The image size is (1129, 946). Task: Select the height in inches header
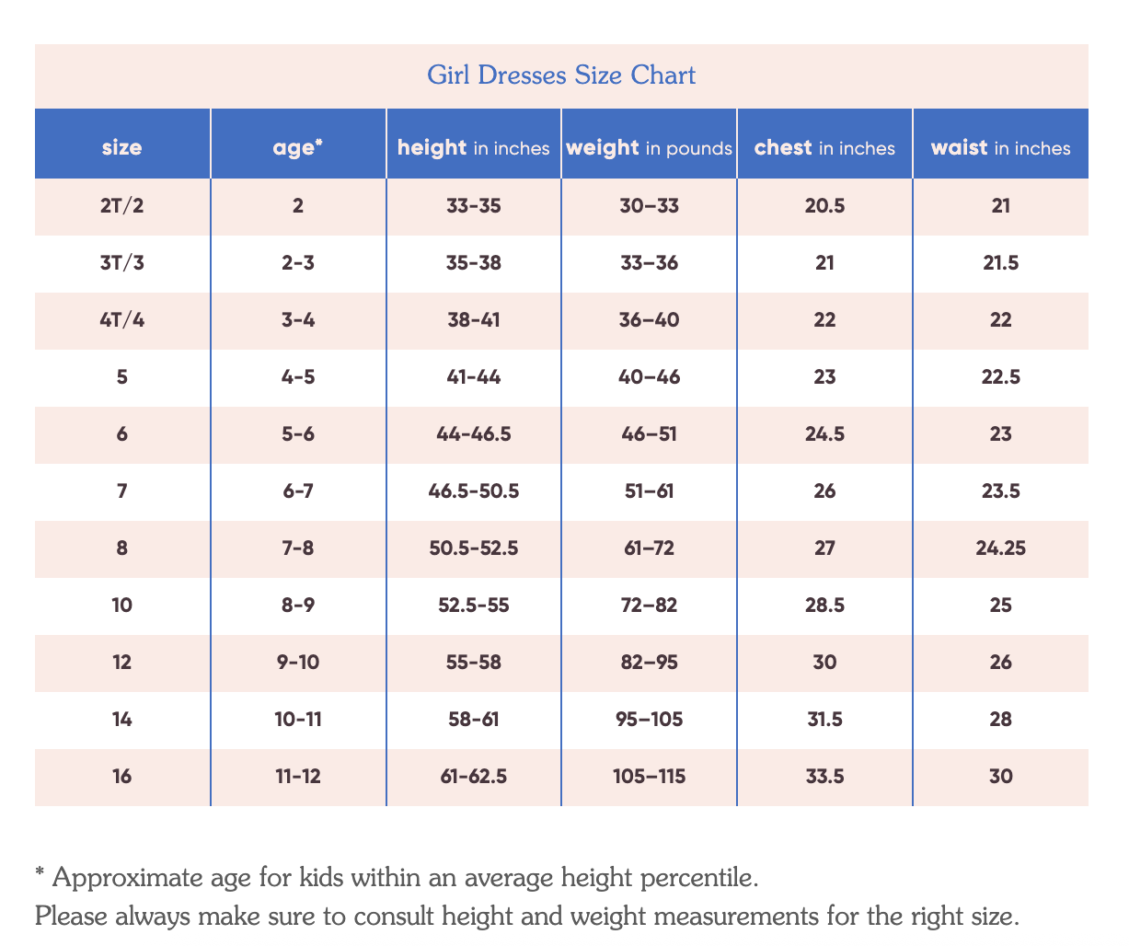tap(474, 148)
